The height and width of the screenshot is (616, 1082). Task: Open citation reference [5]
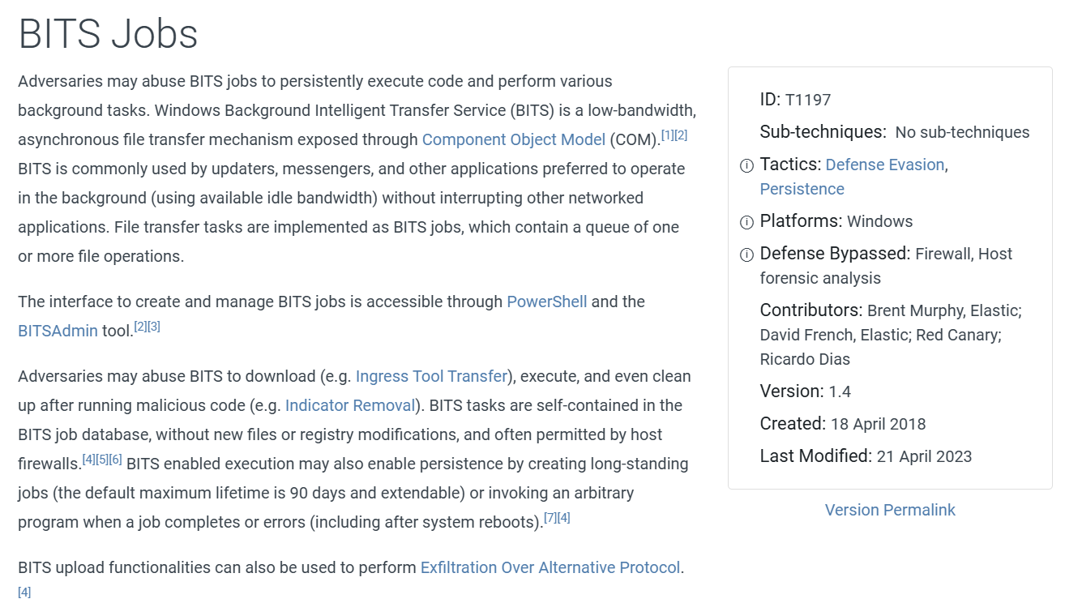[x=102, y=460]
